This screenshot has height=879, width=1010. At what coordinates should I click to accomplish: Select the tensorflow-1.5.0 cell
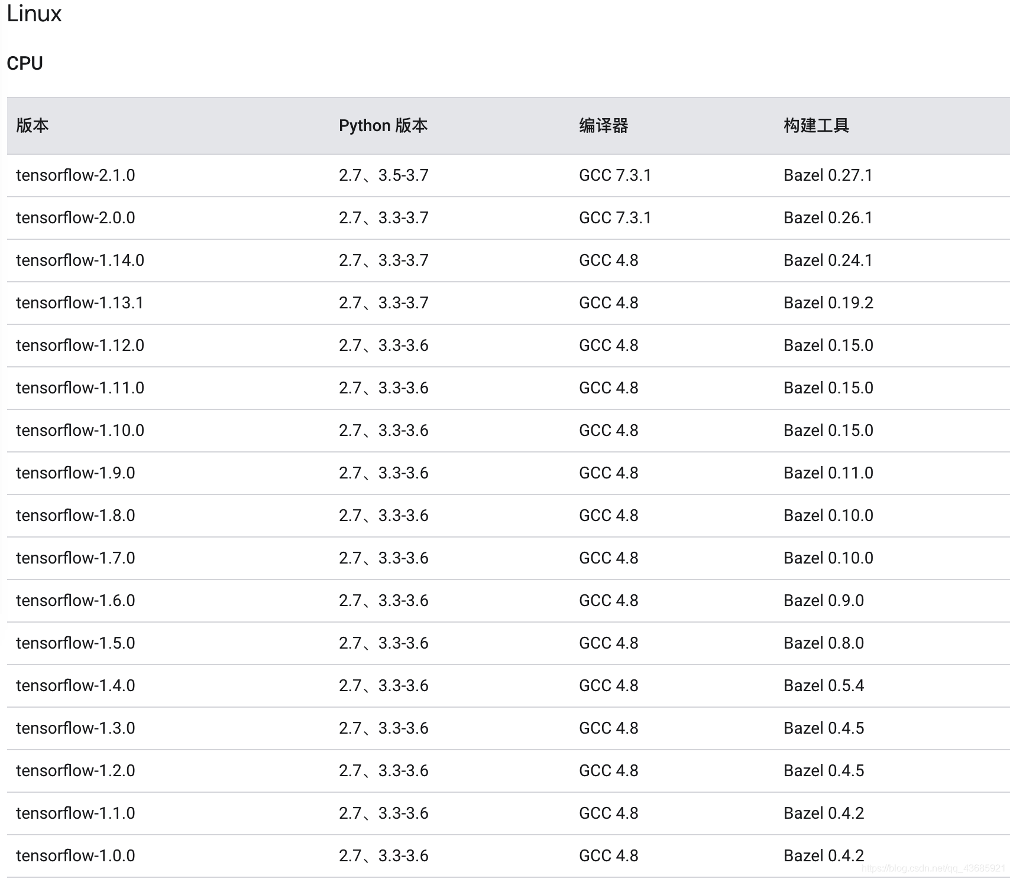tap(76, 643)
